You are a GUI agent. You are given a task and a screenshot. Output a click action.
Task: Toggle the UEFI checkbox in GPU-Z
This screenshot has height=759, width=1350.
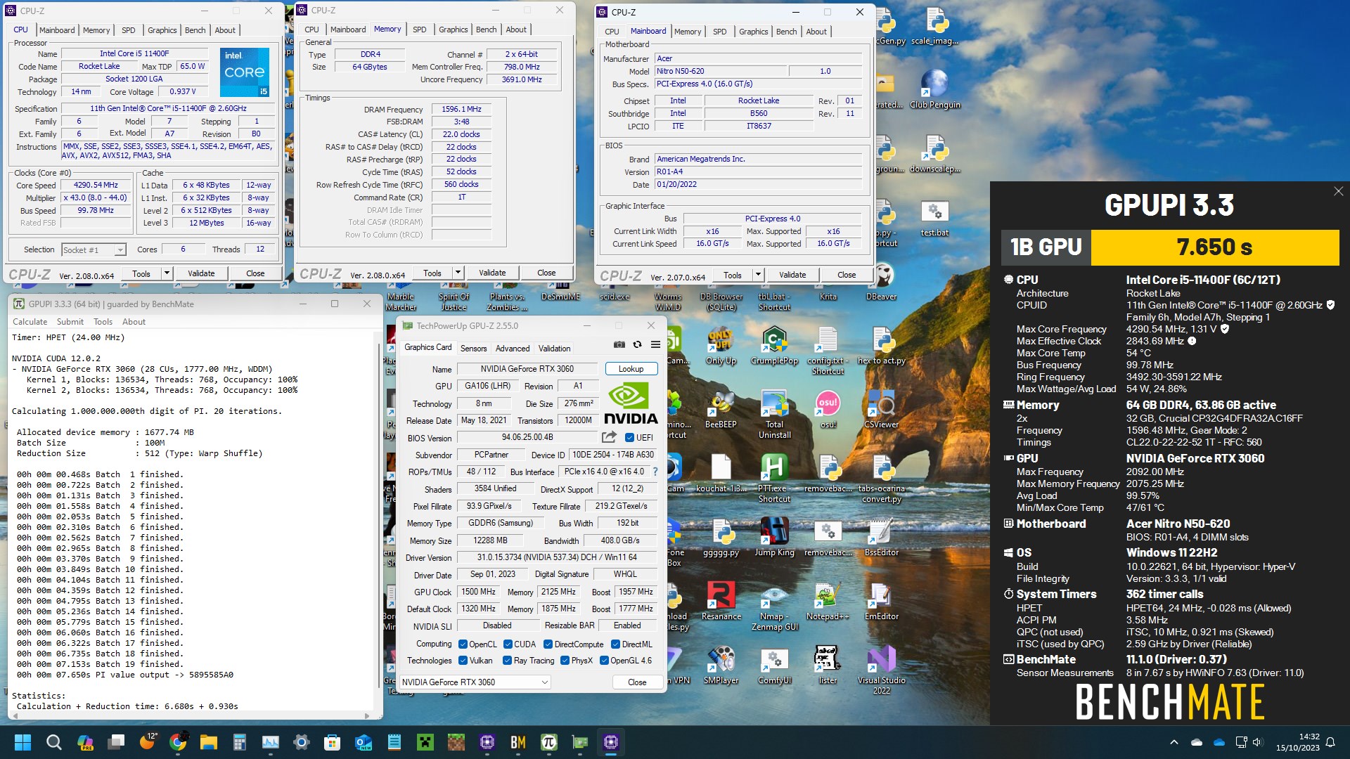(629, 438)
